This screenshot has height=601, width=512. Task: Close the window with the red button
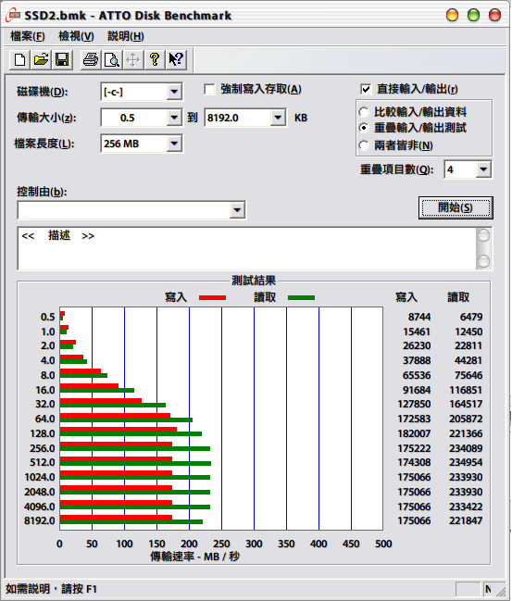494,16
